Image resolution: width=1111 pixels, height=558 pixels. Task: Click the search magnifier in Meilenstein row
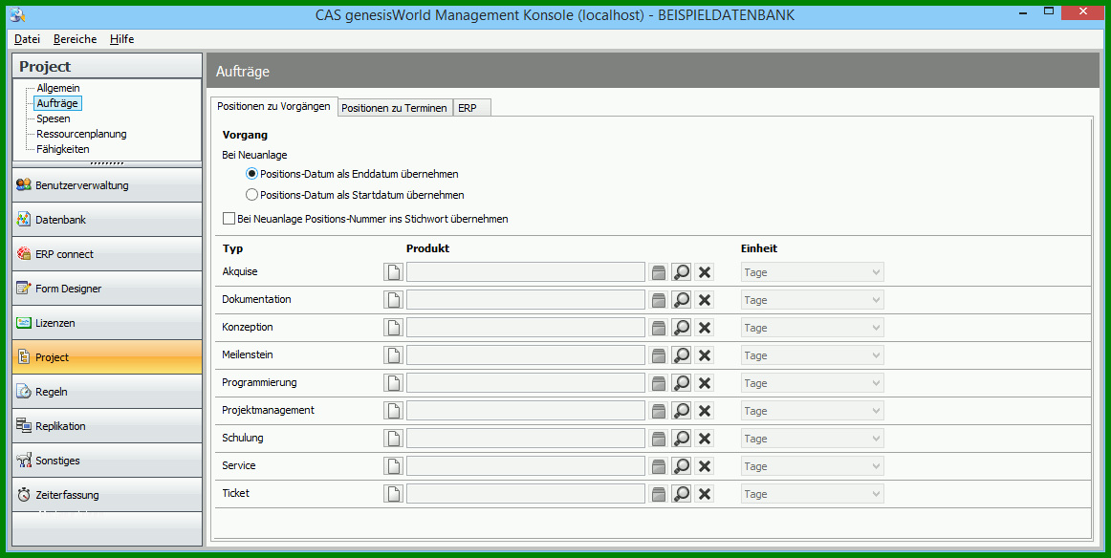[x=681, y=354]
